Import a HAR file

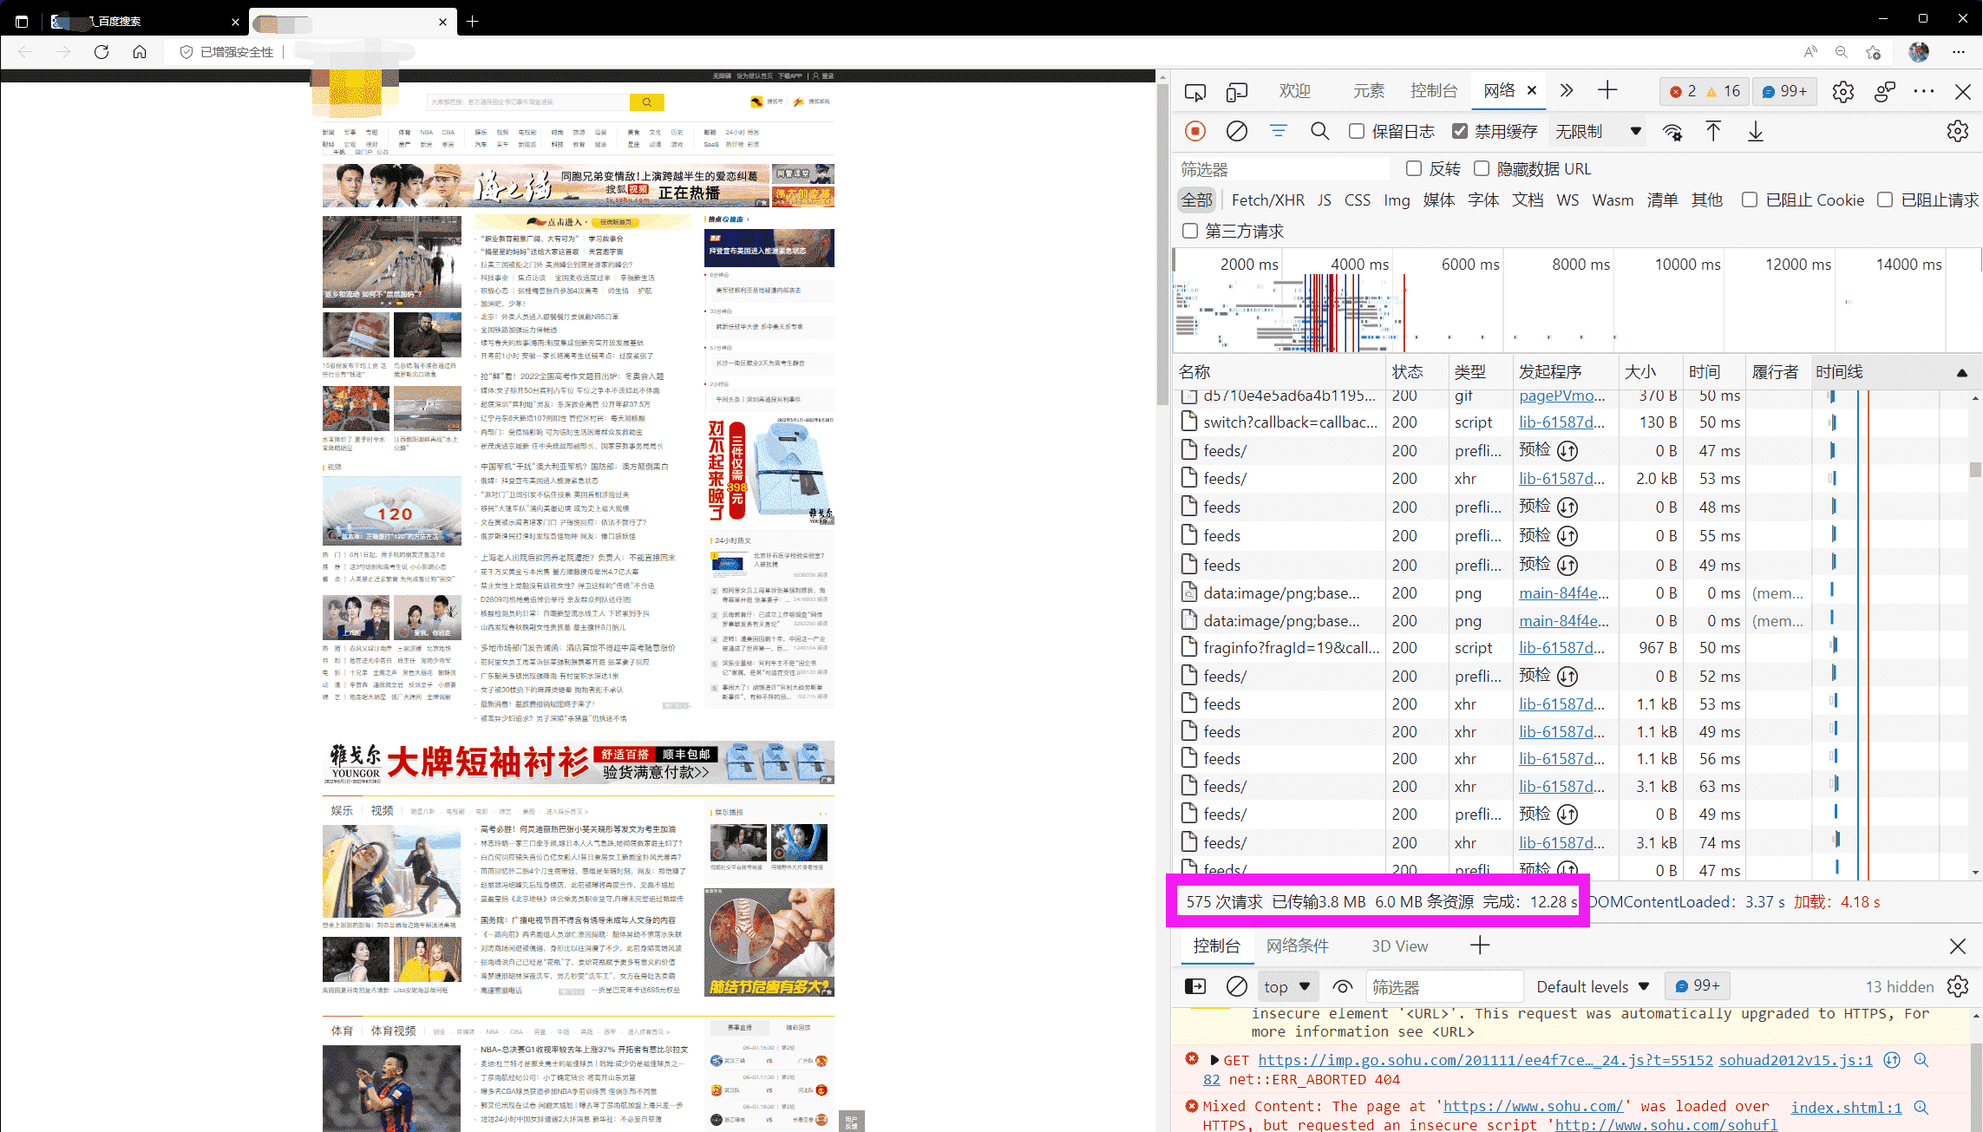coord(1713,131)
